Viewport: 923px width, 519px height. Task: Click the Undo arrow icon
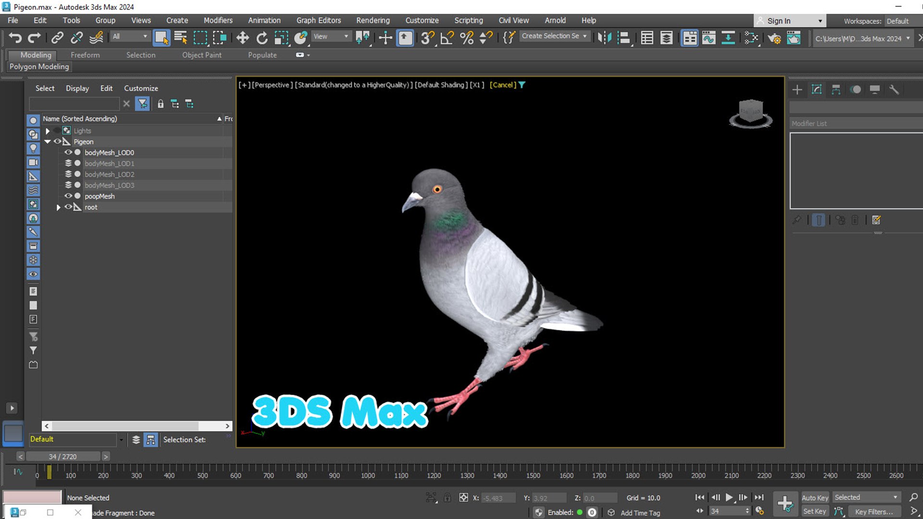[x=15, y=37]
